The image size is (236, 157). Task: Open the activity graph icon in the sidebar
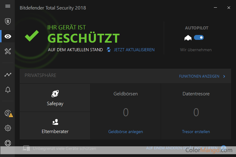8,75
